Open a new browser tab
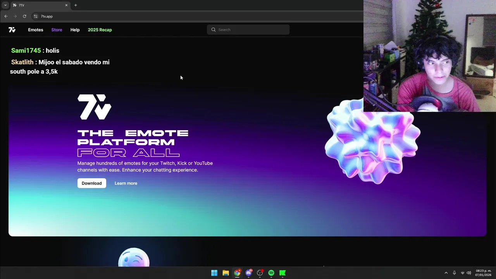The width and height of the screenshot is (496, 279). point(76,5)
